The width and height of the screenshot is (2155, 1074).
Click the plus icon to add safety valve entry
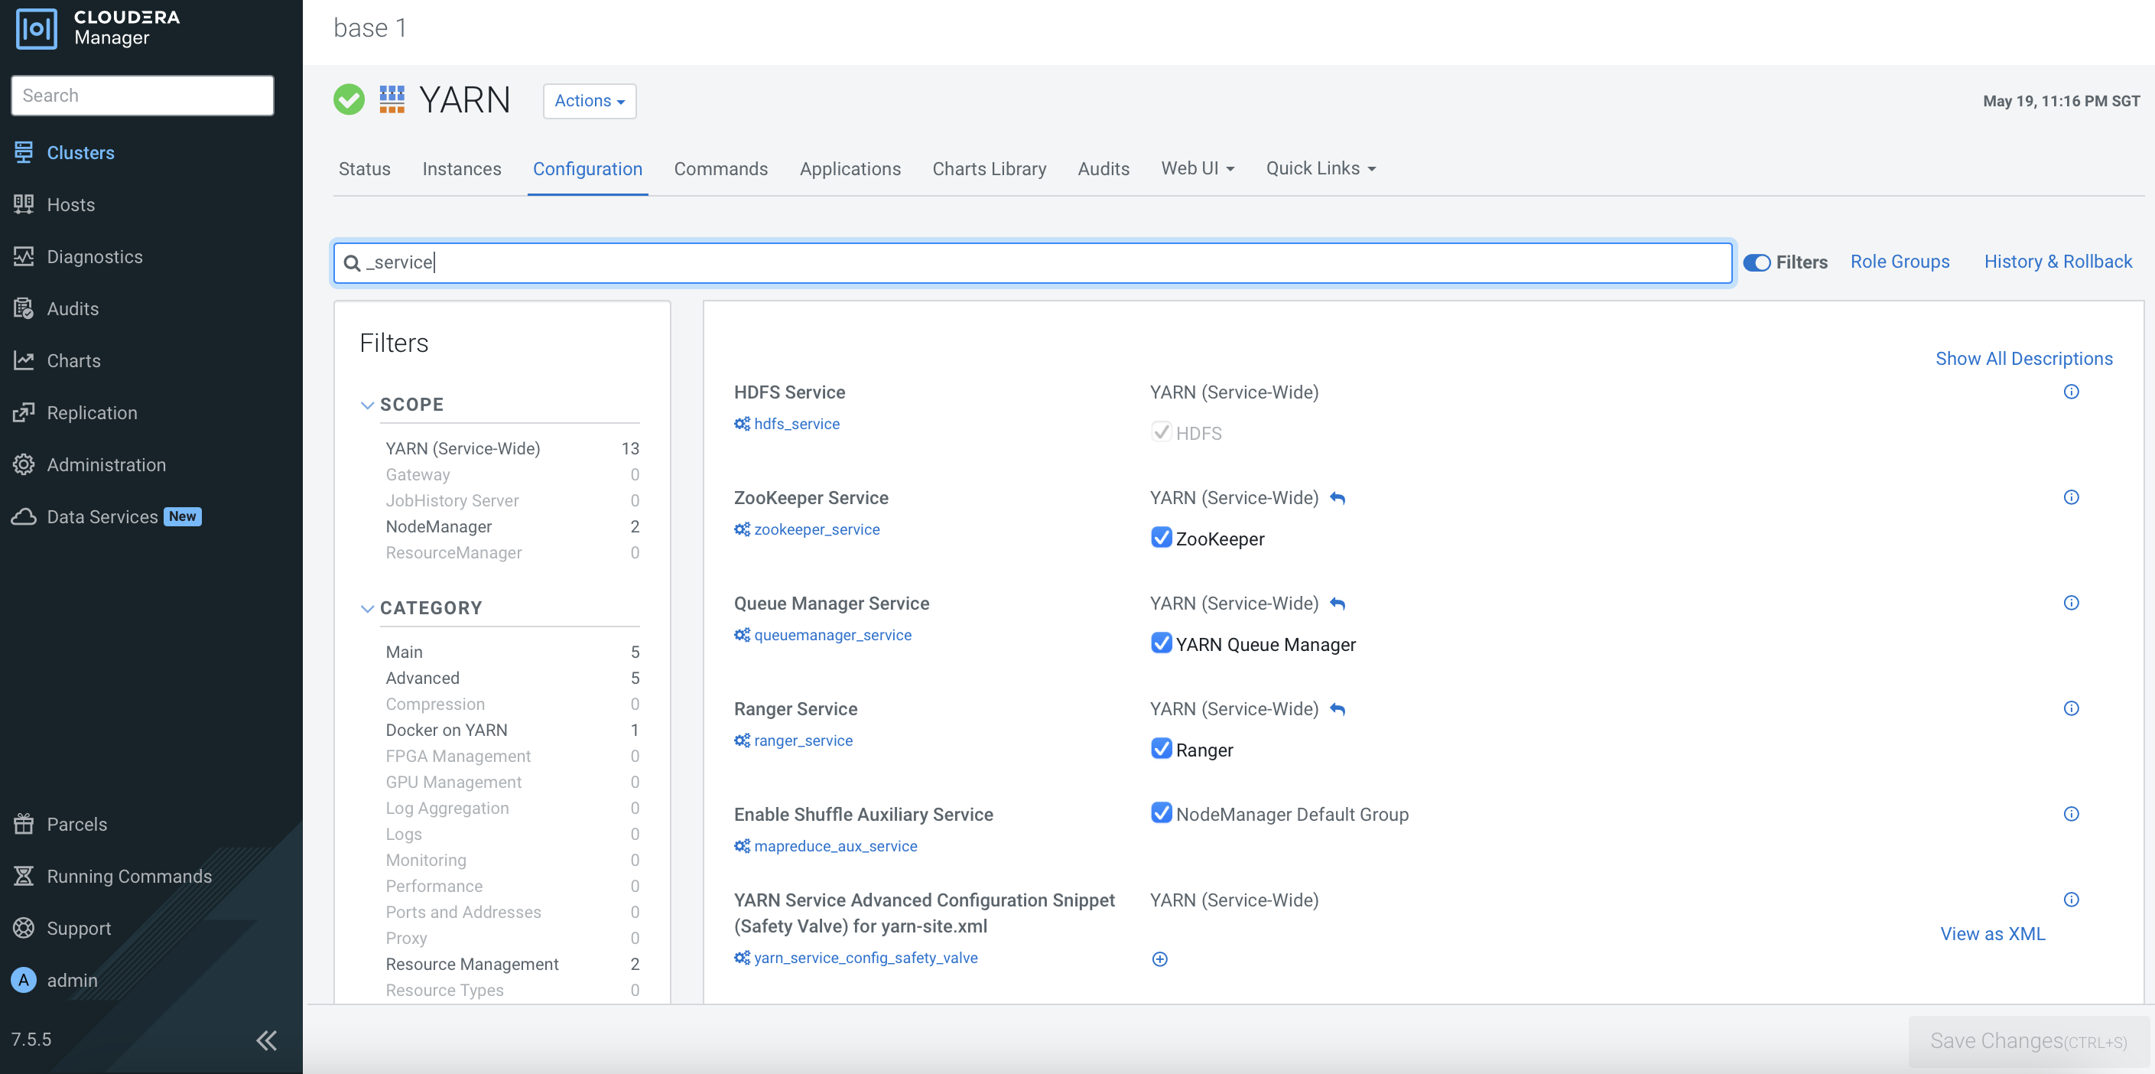point(1159,959)
